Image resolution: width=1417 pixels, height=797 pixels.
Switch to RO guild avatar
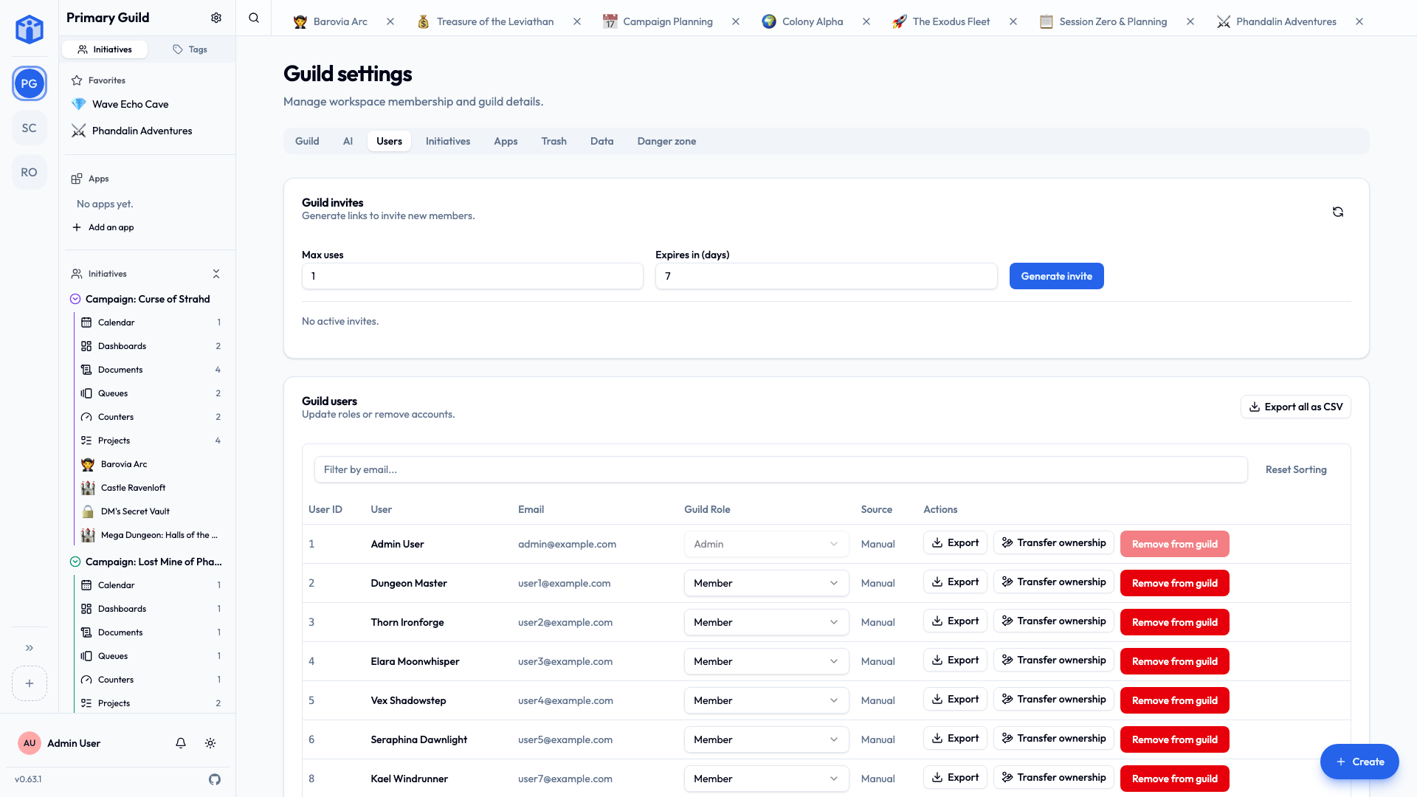(x=30, y=172)
